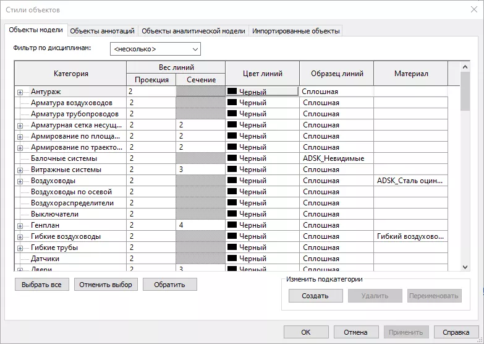Click the Обратить selection button

click(169, 285)
